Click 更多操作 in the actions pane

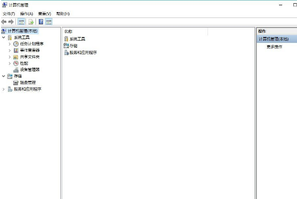click(x=274, y=47)
